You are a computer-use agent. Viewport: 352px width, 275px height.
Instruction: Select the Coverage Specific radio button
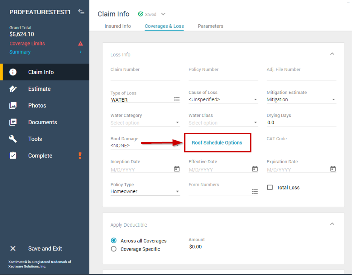(114, 249)
